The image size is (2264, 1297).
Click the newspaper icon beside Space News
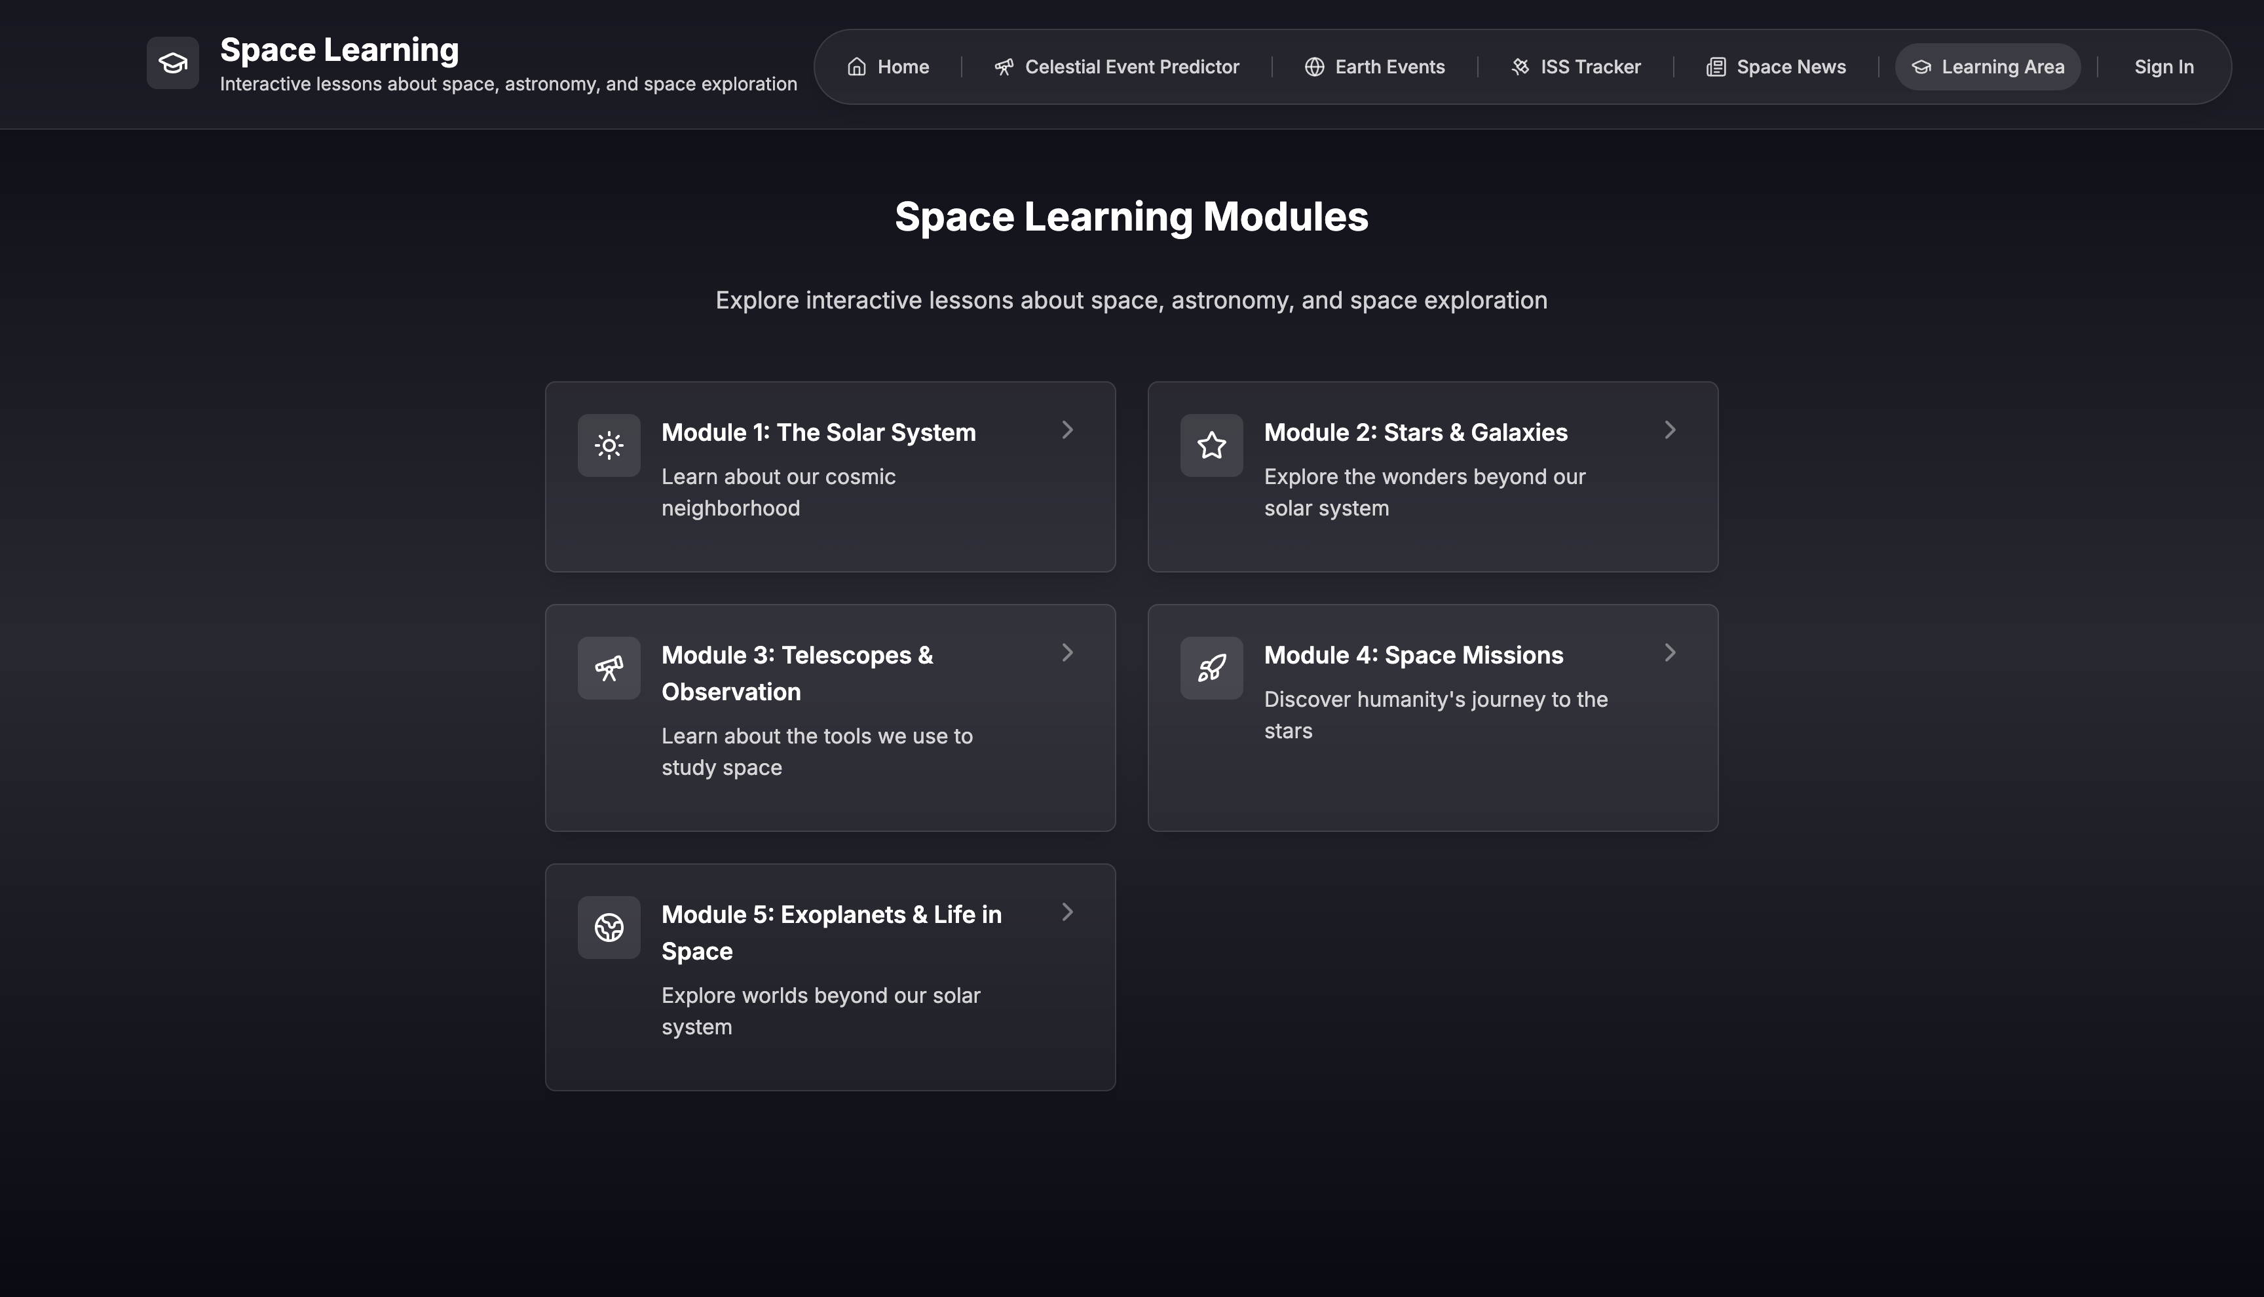coord(1716,67)
